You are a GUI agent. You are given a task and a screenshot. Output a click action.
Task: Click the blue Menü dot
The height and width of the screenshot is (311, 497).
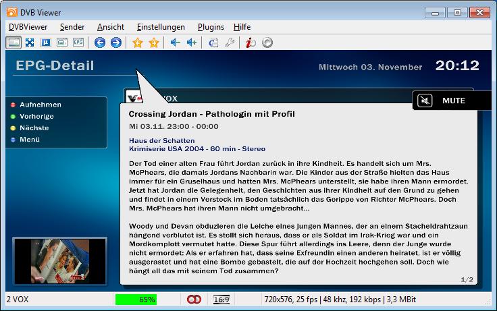pyautogui.click(x=13, y=140)
